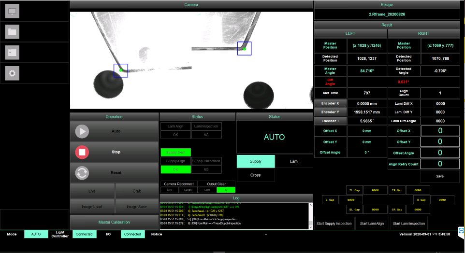Open the folder icon in left sidebar
The height and width of the screenshot is (253, 465).
(12, 32)
